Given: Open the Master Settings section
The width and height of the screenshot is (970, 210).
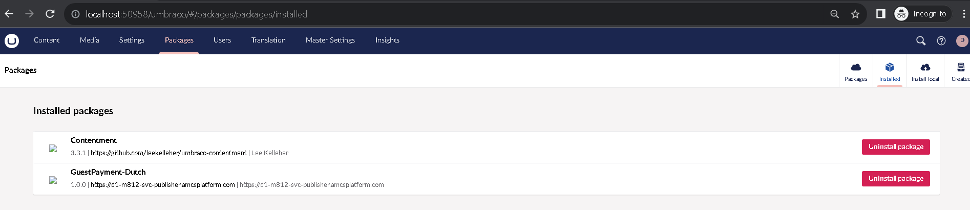Looking at the screenshot, I should click(x=330, y=40).
